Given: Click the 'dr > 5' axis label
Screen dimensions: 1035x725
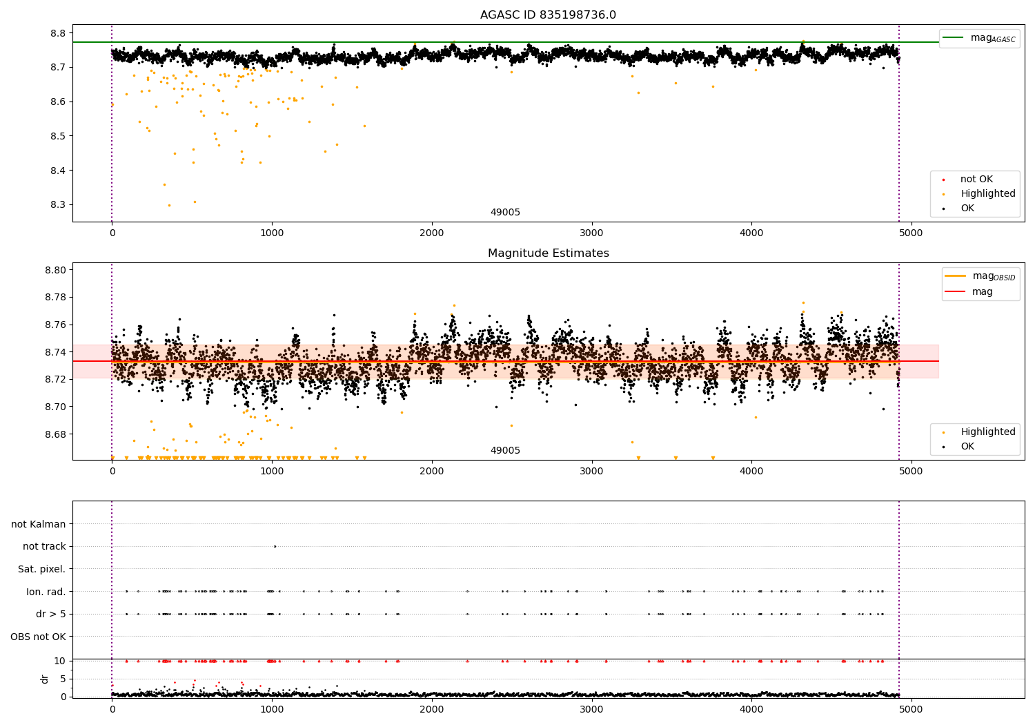Looking at the screenshot, I should click(51, 615).
